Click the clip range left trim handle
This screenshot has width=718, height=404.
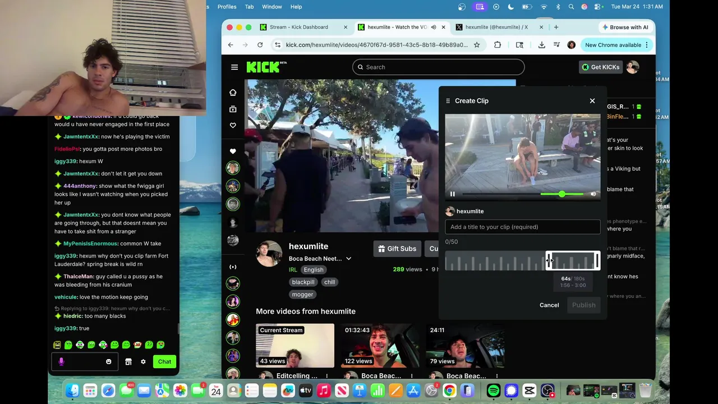[x=549, y=260]
